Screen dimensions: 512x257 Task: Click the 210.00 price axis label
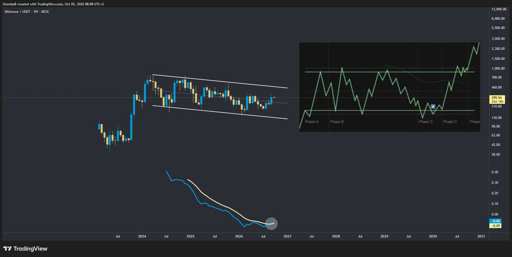pyautogui.click(x=497, y=106)
